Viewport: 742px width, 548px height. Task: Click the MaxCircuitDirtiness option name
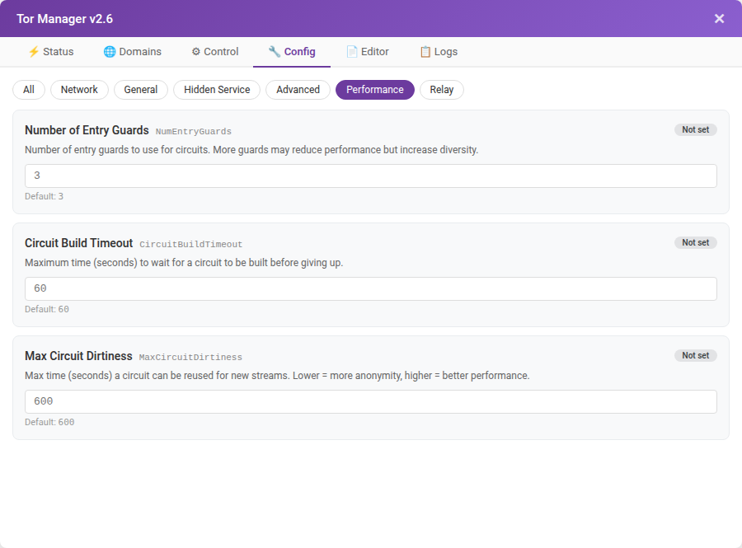(x=190, y=358)
